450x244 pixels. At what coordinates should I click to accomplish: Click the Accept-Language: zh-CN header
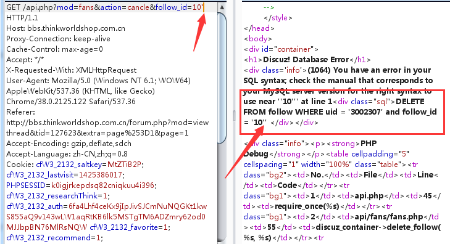(x=67, y=154)
